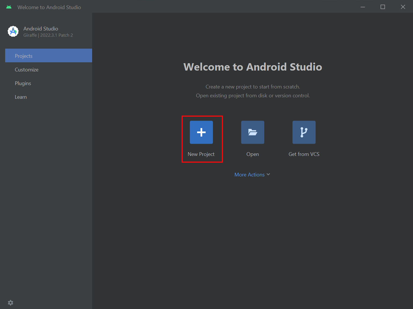Minimize the Welcome to Android Studio window

(x=363, y=7)
